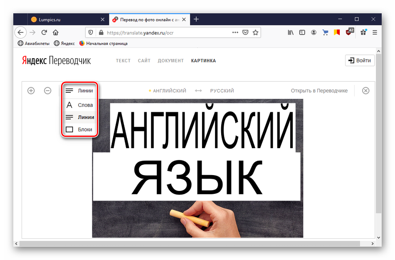Switch to the ДОКУМЕНТ tab
The width and height of the screenshot is (395, 260).
click(x=170, y=61)
